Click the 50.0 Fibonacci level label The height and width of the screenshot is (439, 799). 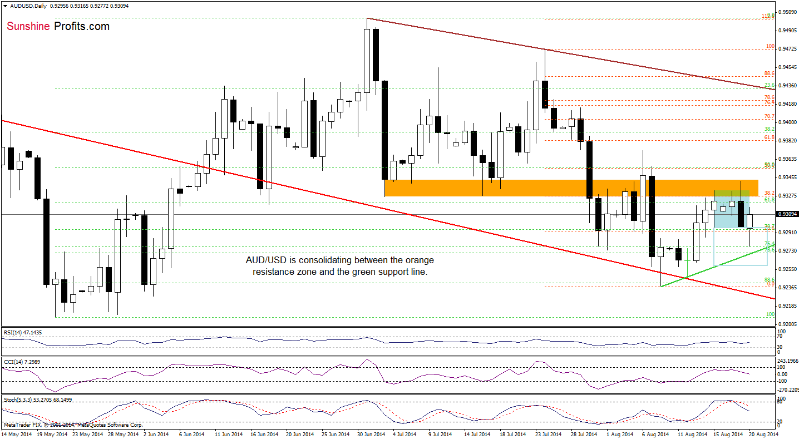[771, 165]
